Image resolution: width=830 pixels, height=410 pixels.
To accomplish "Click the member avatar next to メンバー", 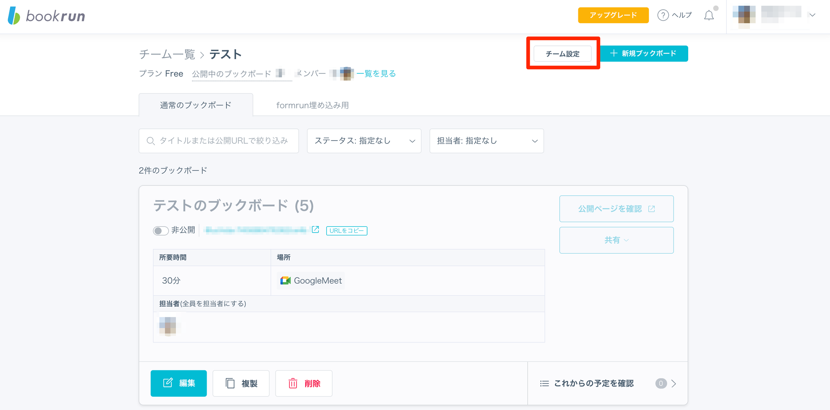I will coord(347,74).
